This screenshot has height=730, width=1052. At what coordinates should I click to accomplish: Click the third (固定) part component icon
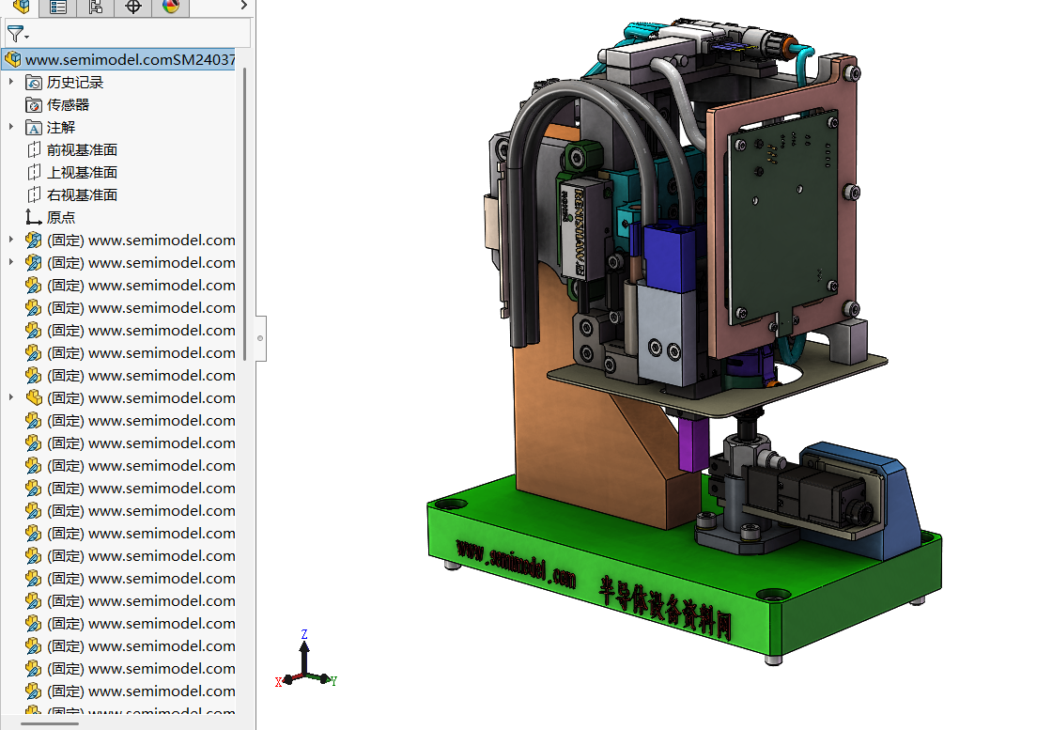coord(34,286)
